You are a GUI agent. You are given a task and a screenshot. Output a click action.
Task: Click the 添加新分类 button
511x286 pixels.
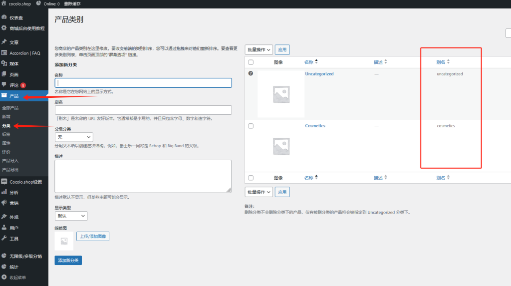click(68, 261)
